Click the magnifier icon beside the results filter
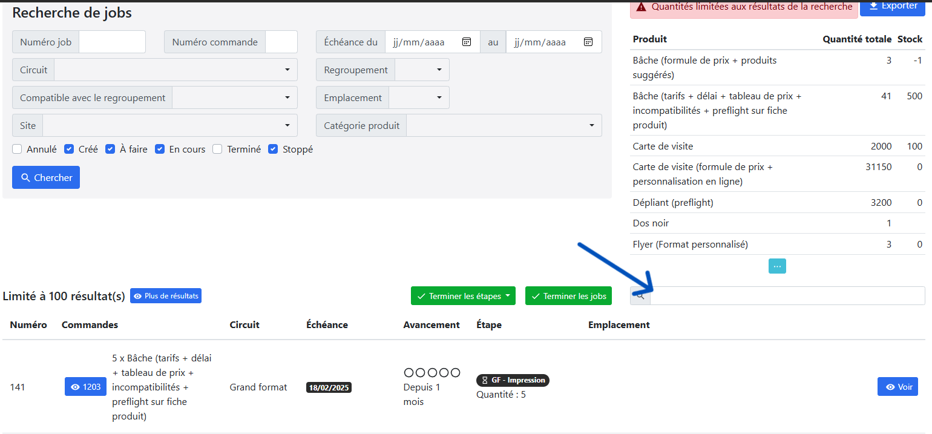Viewport: 932px width, 434px height. pyautogui.click(x=640, y=296)
